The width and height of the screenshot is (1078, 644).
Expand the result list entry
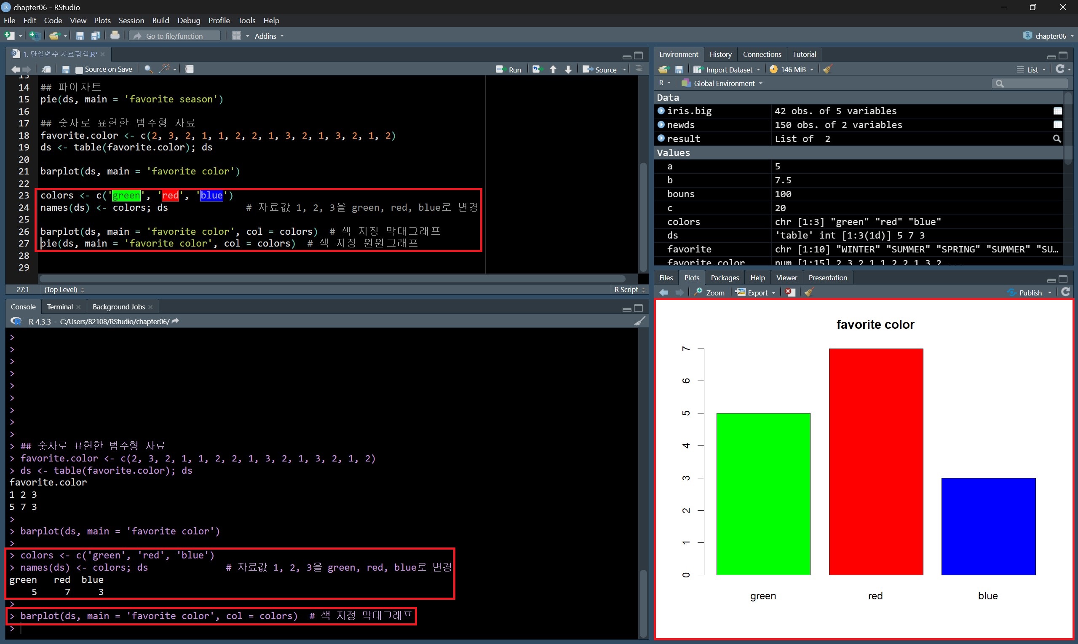(x=661, y=138)
